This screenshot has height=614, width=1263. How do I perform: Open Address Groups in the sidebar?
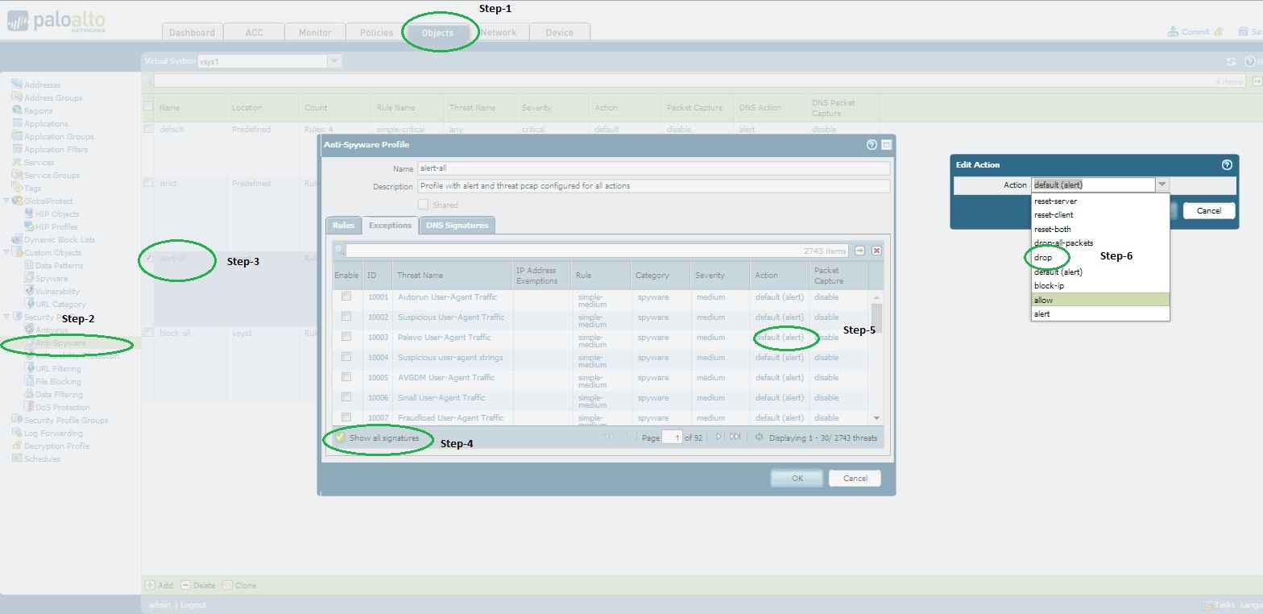[53, 97]
